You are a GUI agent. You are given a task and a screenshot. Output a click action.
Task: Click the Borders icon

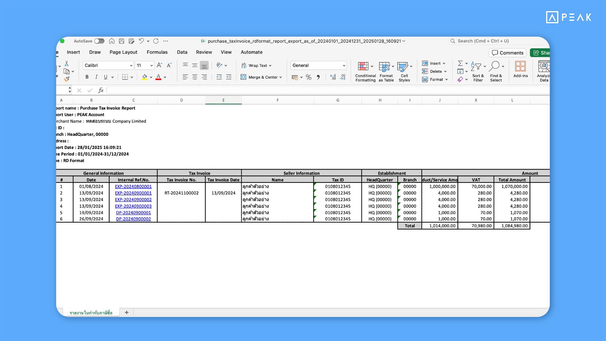[125, 77]
